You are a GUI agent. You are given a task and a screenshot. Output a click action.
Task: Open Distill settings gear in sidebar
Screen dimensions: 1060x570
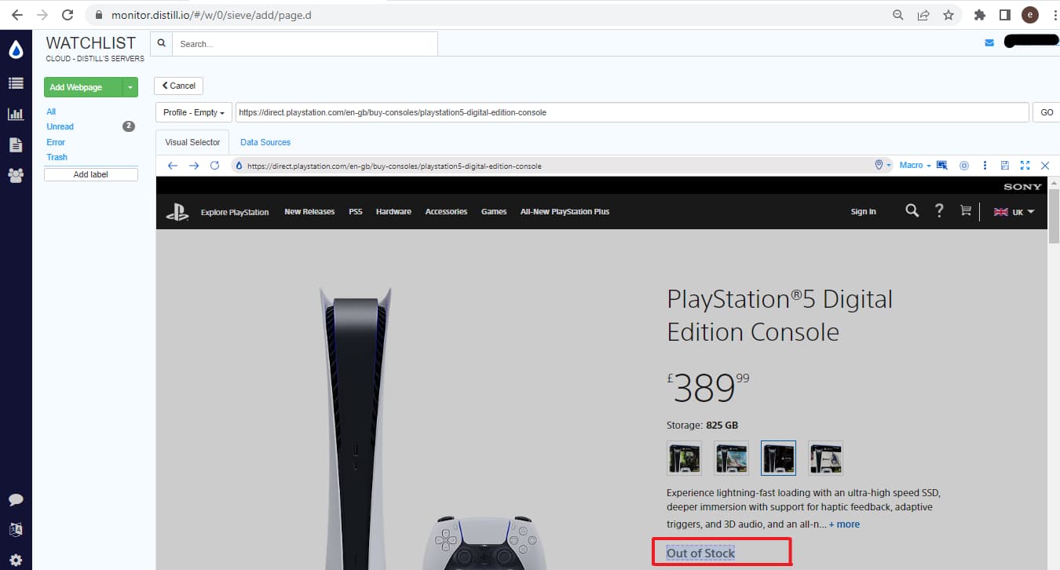[x=16, y=559]
